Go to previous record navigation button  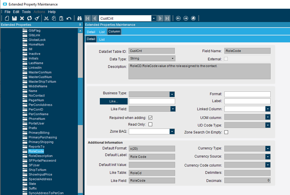click(95, 18)
